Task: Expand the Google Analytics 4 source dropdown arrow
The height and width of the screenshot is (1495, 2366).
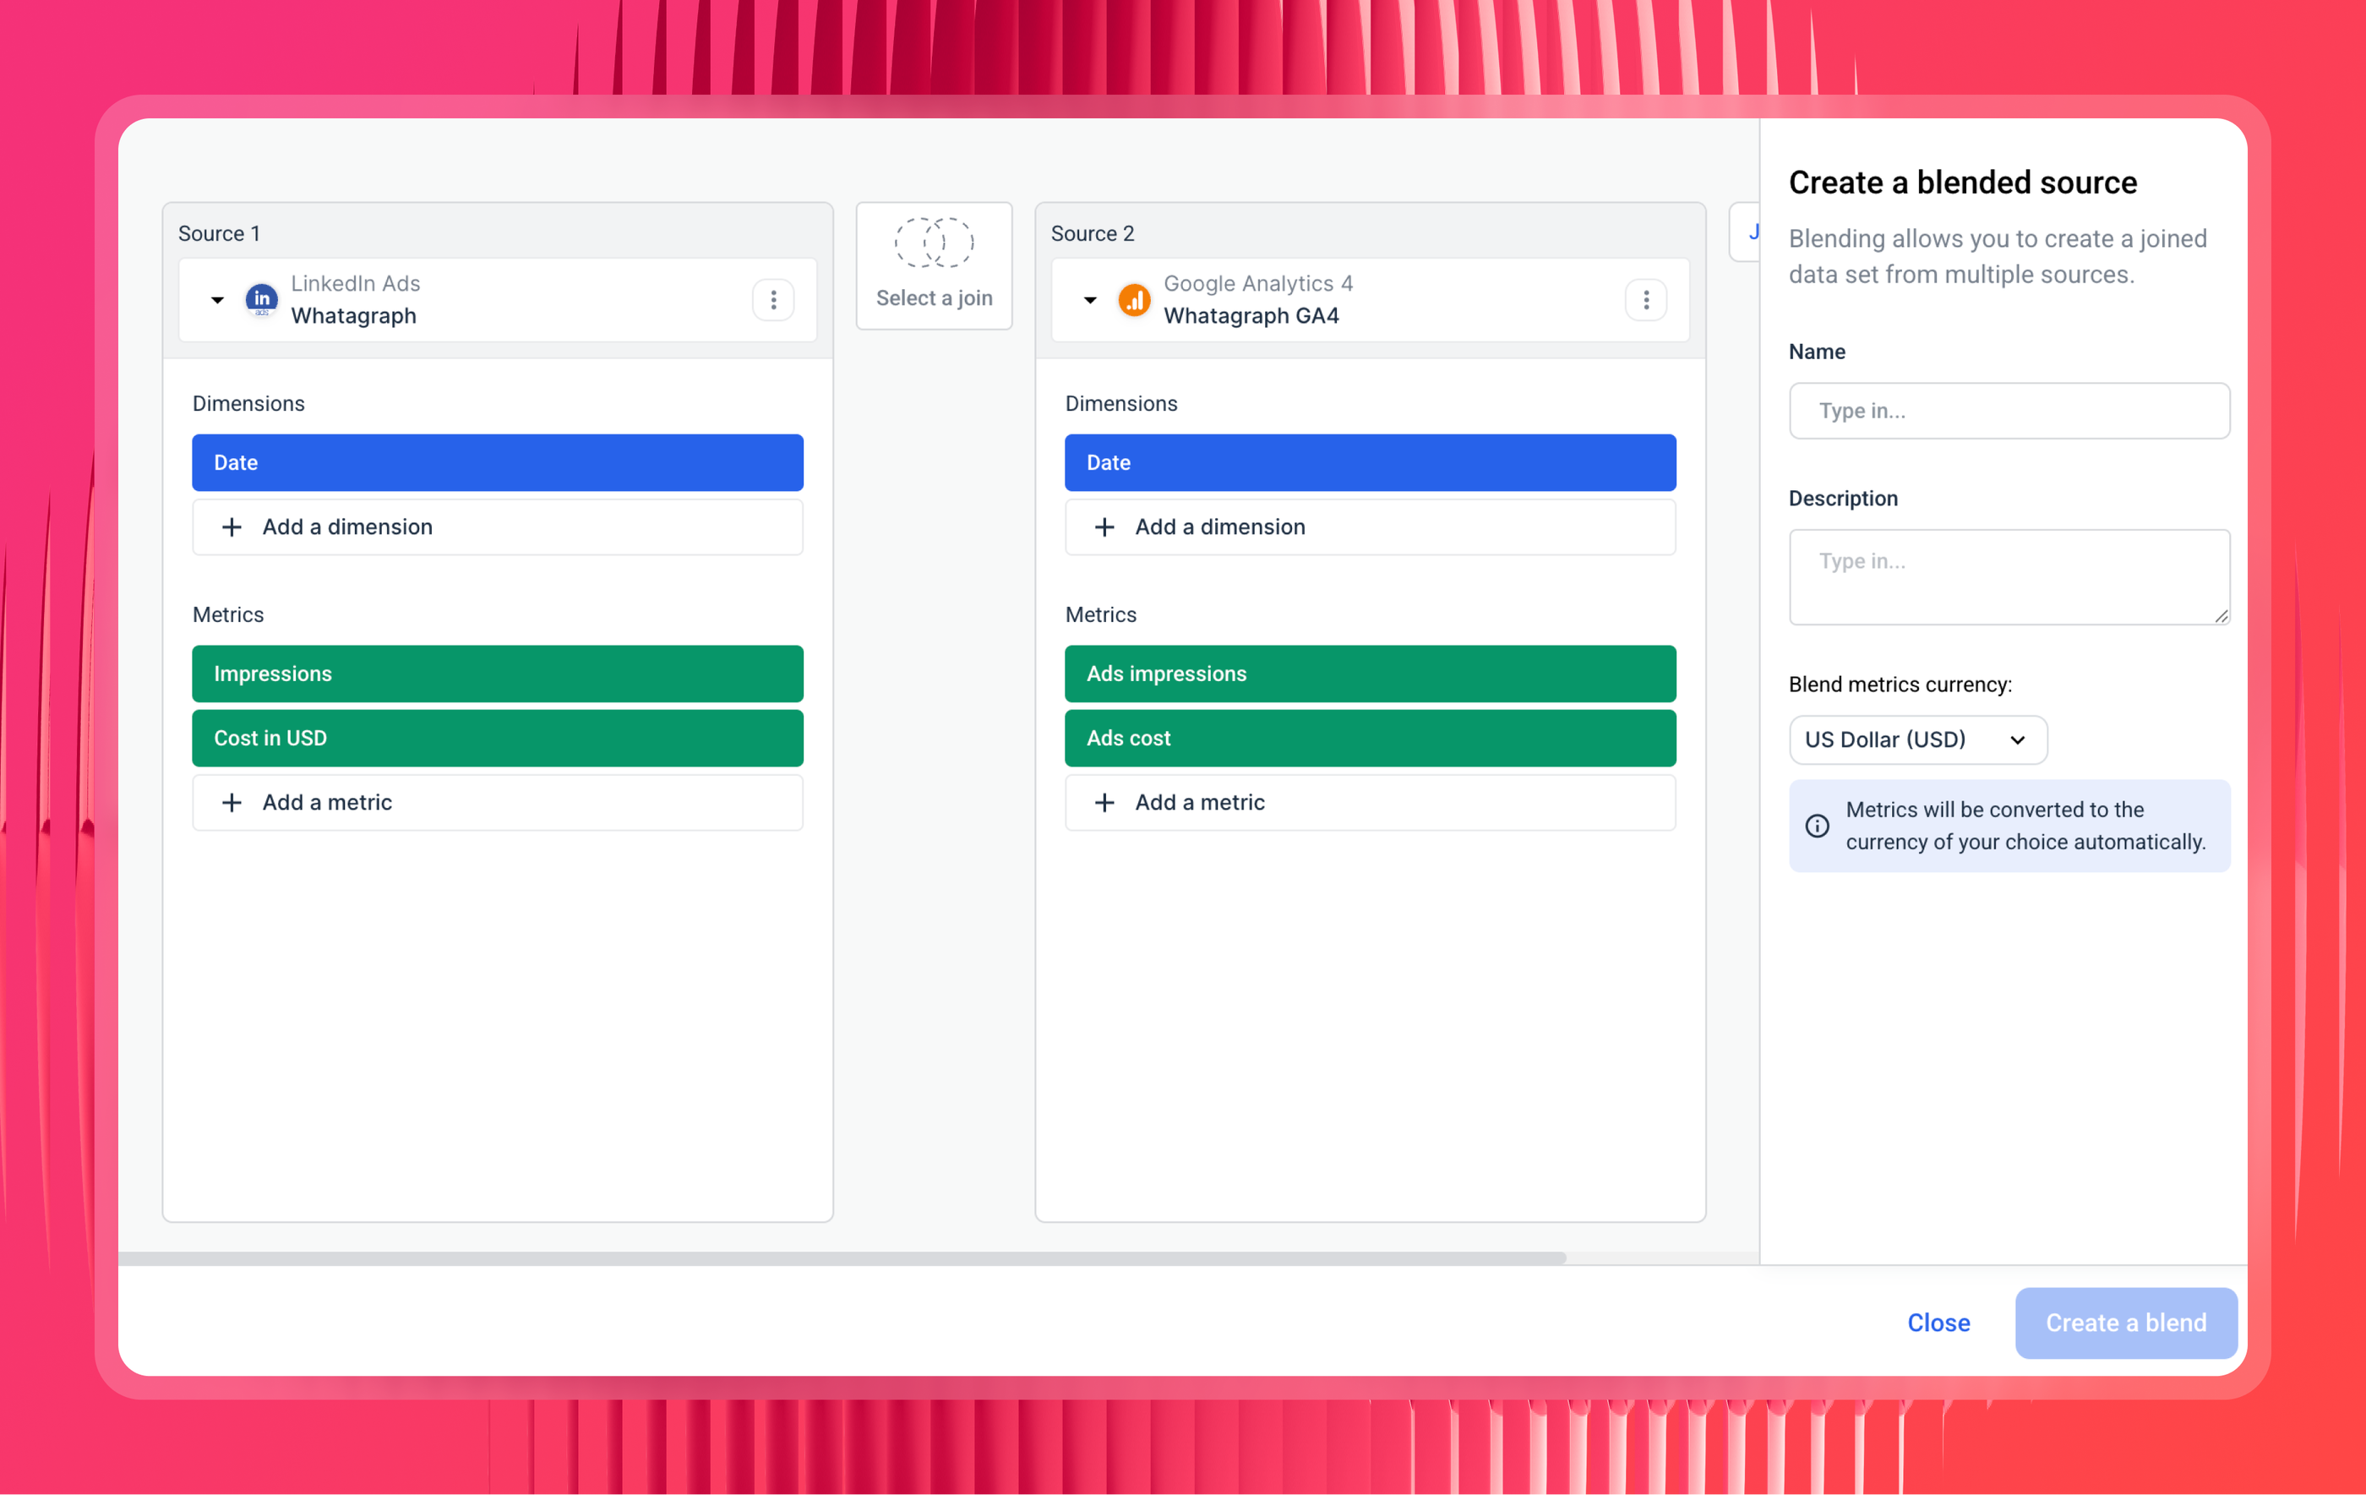Action: tap(1090, 300)
